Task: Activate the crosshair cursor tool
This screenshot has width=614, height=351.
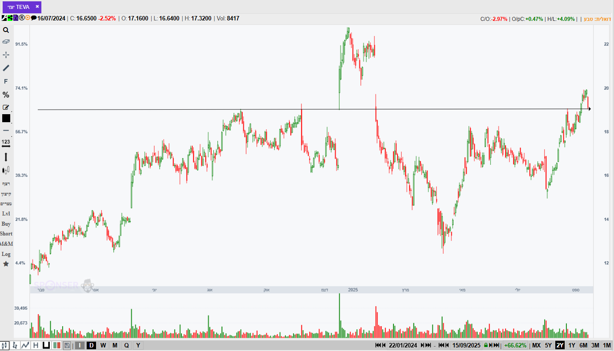Action: point(6,55)
